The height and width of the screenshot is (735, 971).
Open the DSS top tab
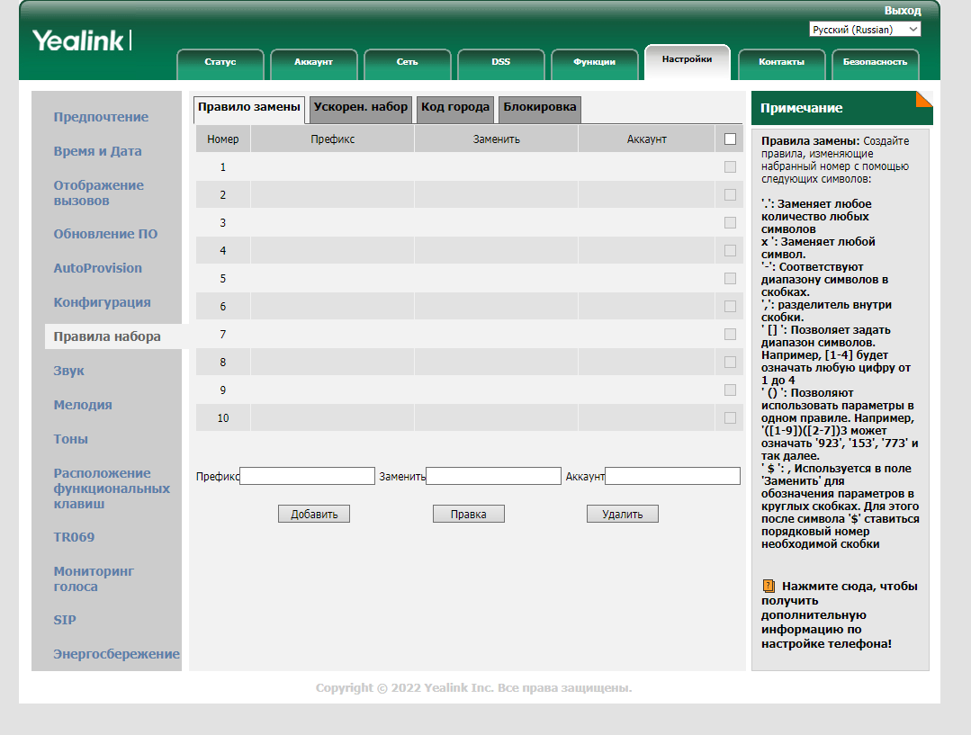pos(501,63)
